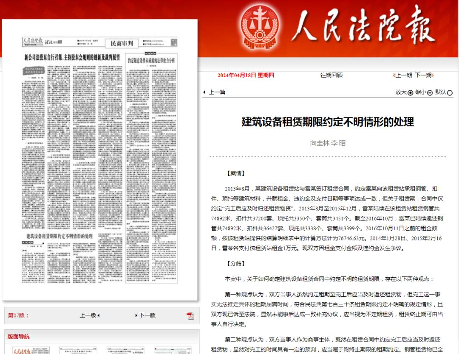Click 放大 to enlarge text
This screenshot has height=354, width=459.
pos(401,92)
